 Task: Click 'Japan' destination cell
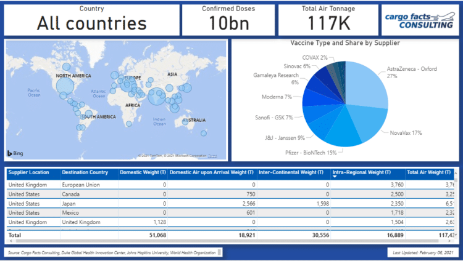tap(69, 204)
